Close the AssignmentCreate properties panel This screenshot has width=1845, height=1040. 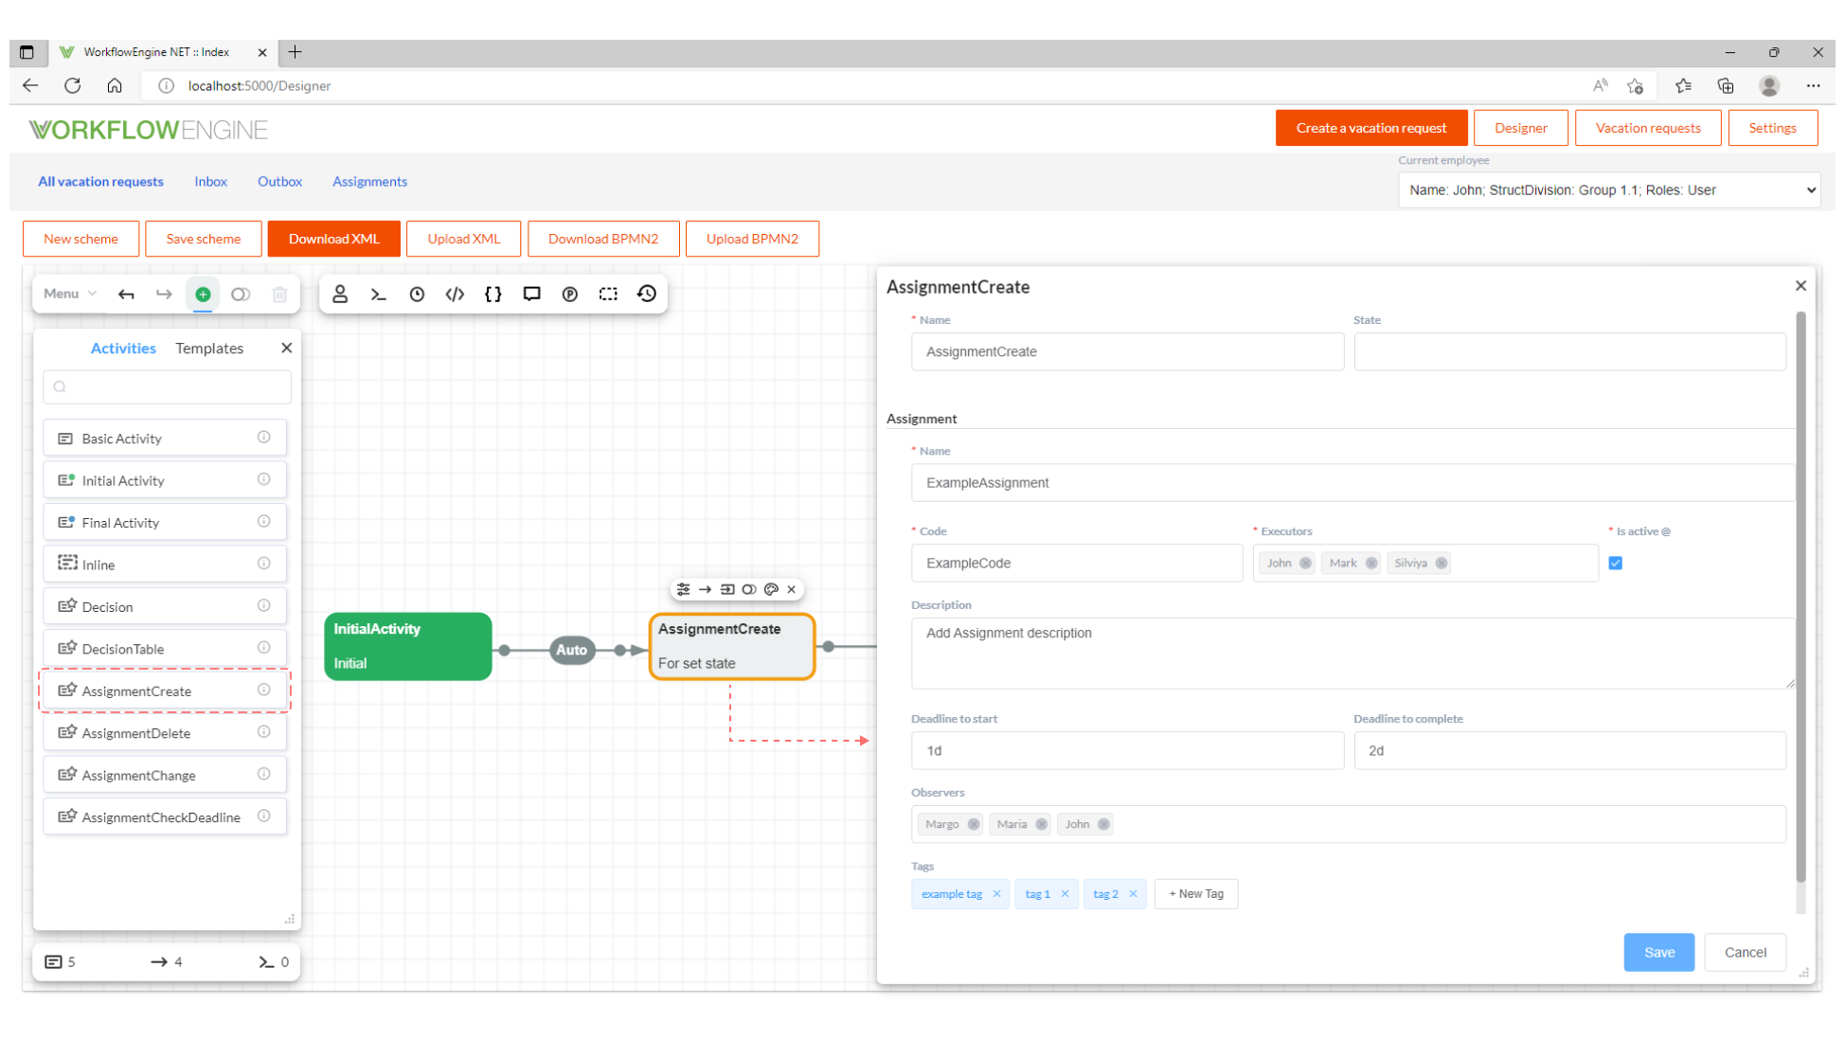click(x=1800, y=286)
